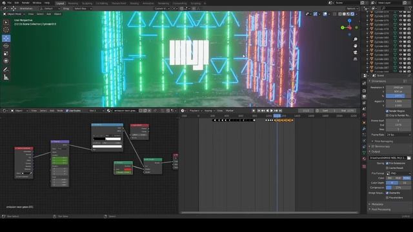Switch to the Animation workspace tab
This screenshot has width=413, height=232.
pos(148,3)
